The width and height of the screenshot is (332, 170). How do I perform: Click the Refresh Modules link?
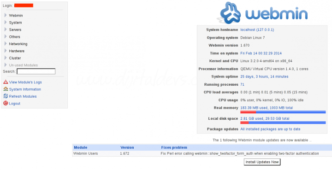(x=23, y=96)
